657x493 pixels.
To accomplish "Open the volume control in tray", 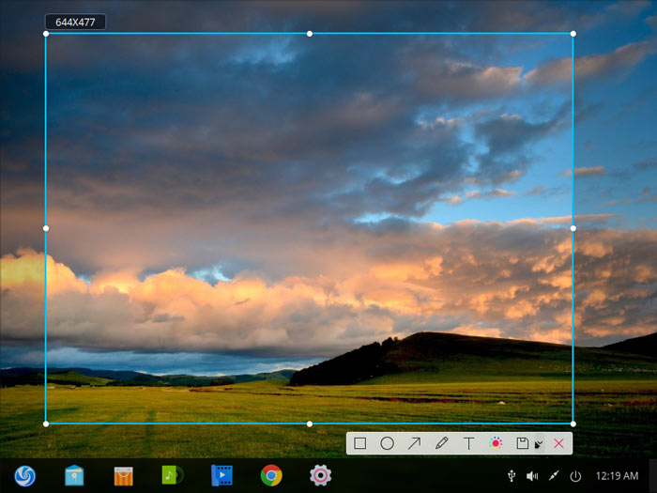I will click(532, 476).
